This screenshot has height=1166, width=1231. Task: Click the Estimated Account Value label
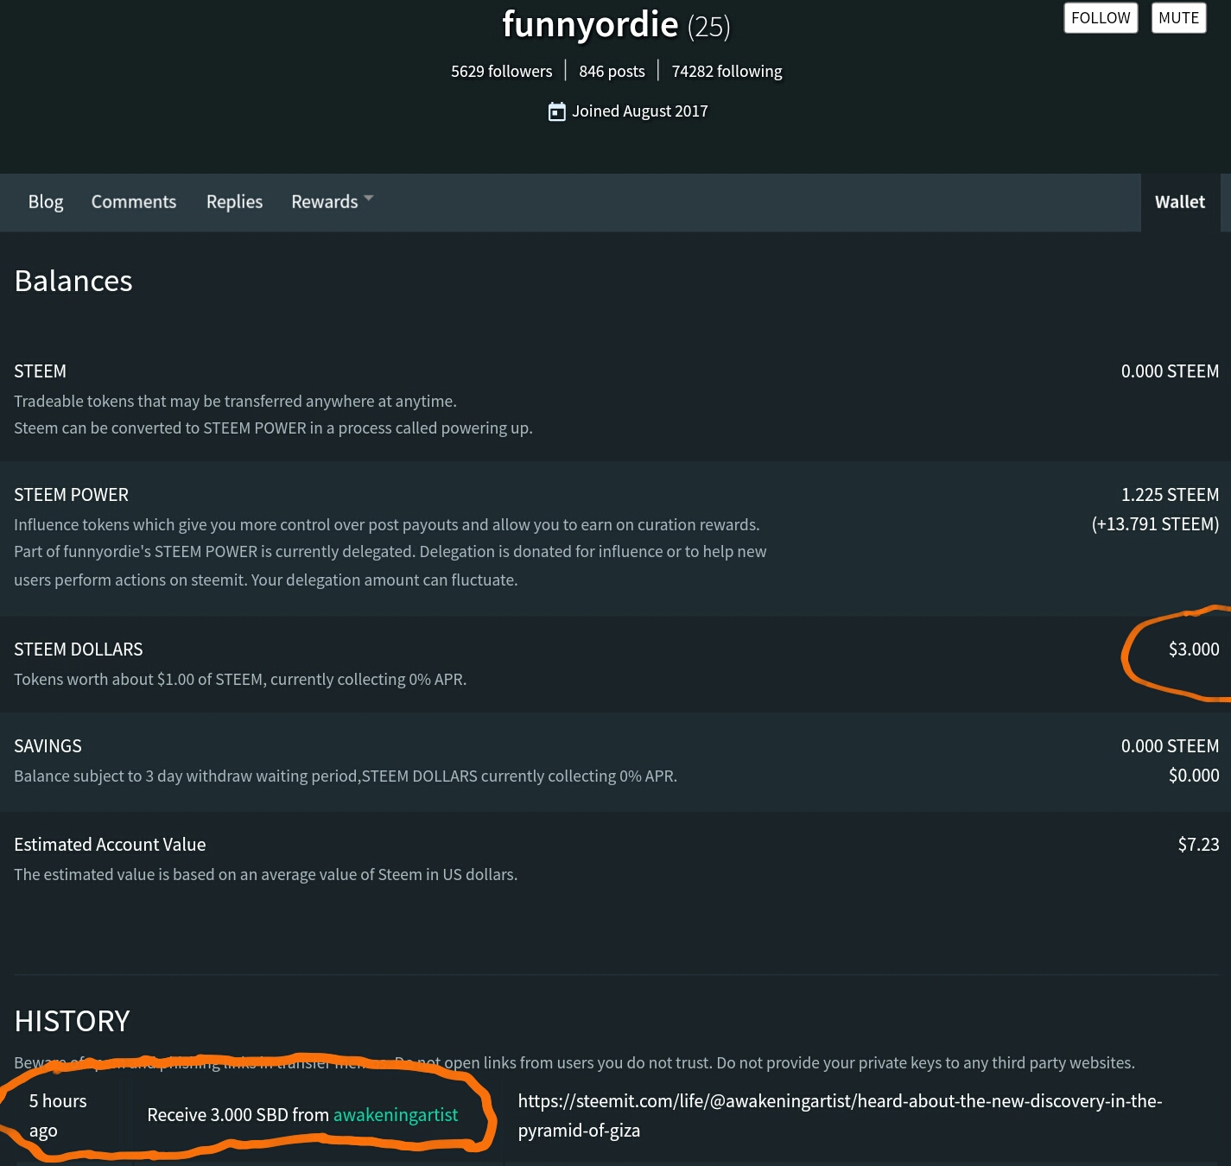click(x=110, y=845)
